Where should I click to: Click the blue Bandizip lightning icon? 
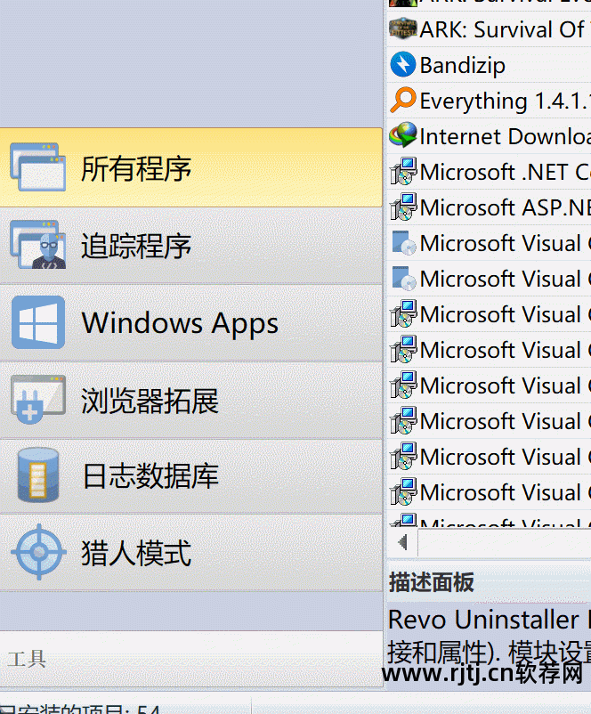point(403,64)
